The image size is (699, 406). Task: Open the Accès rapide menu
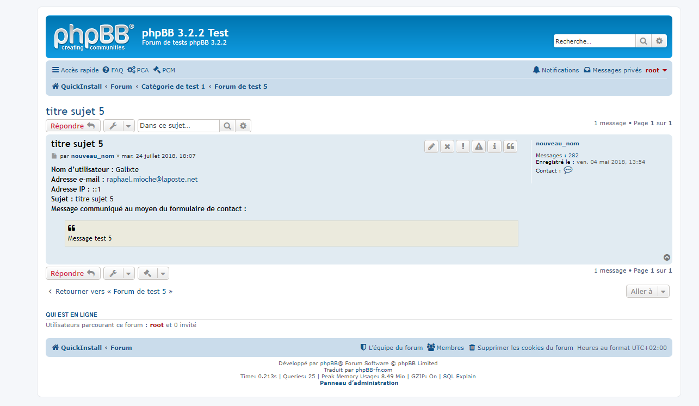[75, 70]
